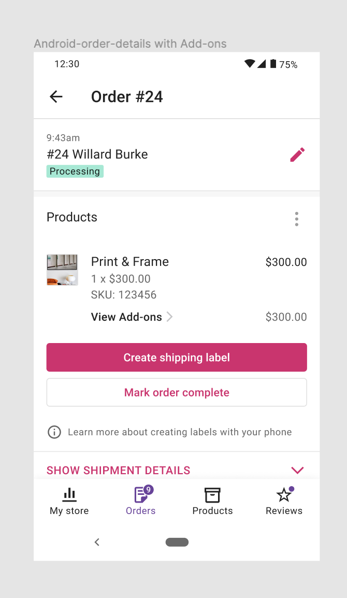
Task: Open the Products section overflow menu
Action: [297, 219]
